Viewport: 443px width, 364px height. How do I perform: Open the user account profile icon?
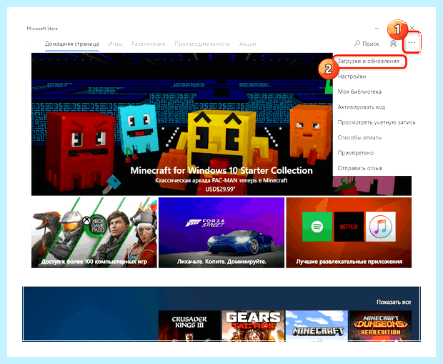(393, 44)
